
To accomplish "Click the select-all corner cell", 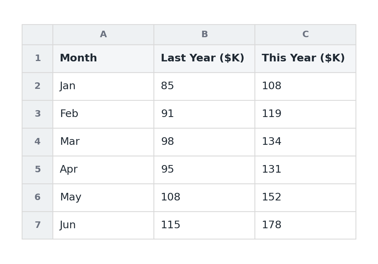I will [x=37, y=34].
